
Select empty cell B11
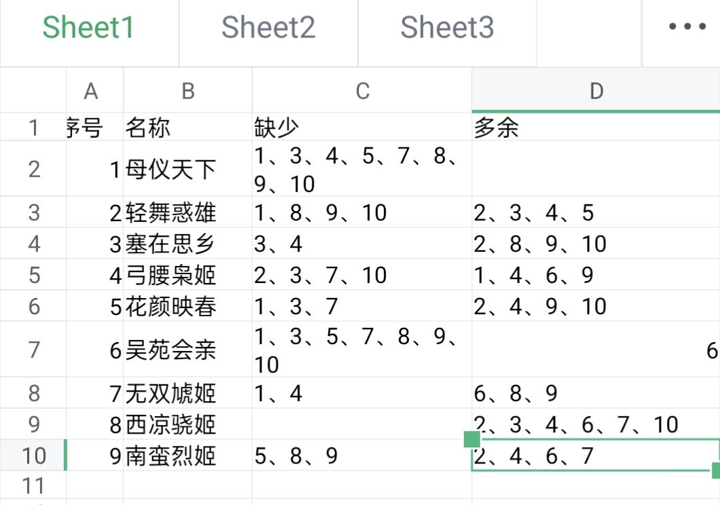click(187, 485)
